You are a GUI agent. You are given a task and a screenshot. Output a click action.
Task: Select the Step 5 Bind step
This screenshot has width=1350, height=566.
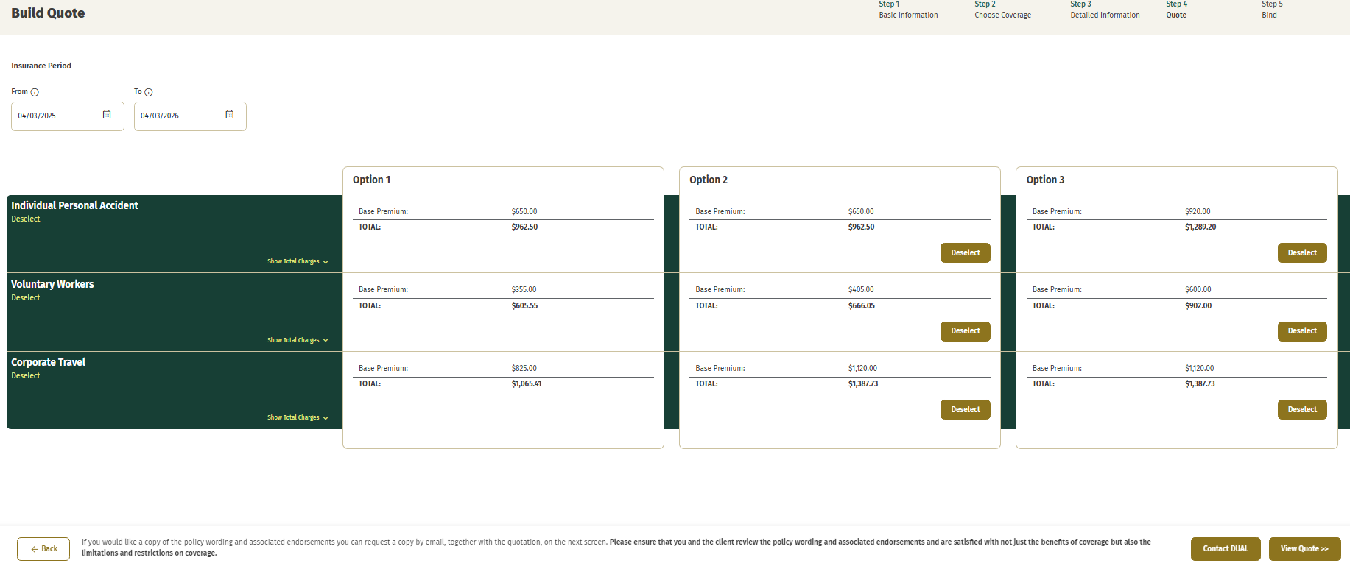[x=1272, y=10]
